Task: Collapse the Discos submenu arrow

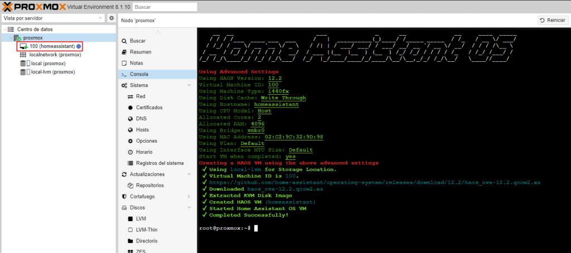Action: coord(189,208)
